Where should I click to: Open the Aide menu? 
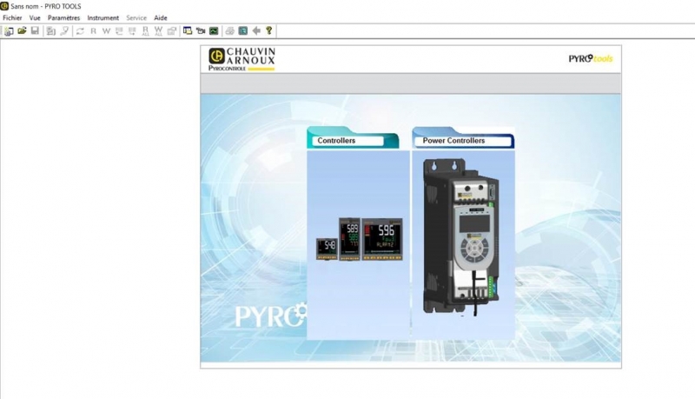click(161, 18)
